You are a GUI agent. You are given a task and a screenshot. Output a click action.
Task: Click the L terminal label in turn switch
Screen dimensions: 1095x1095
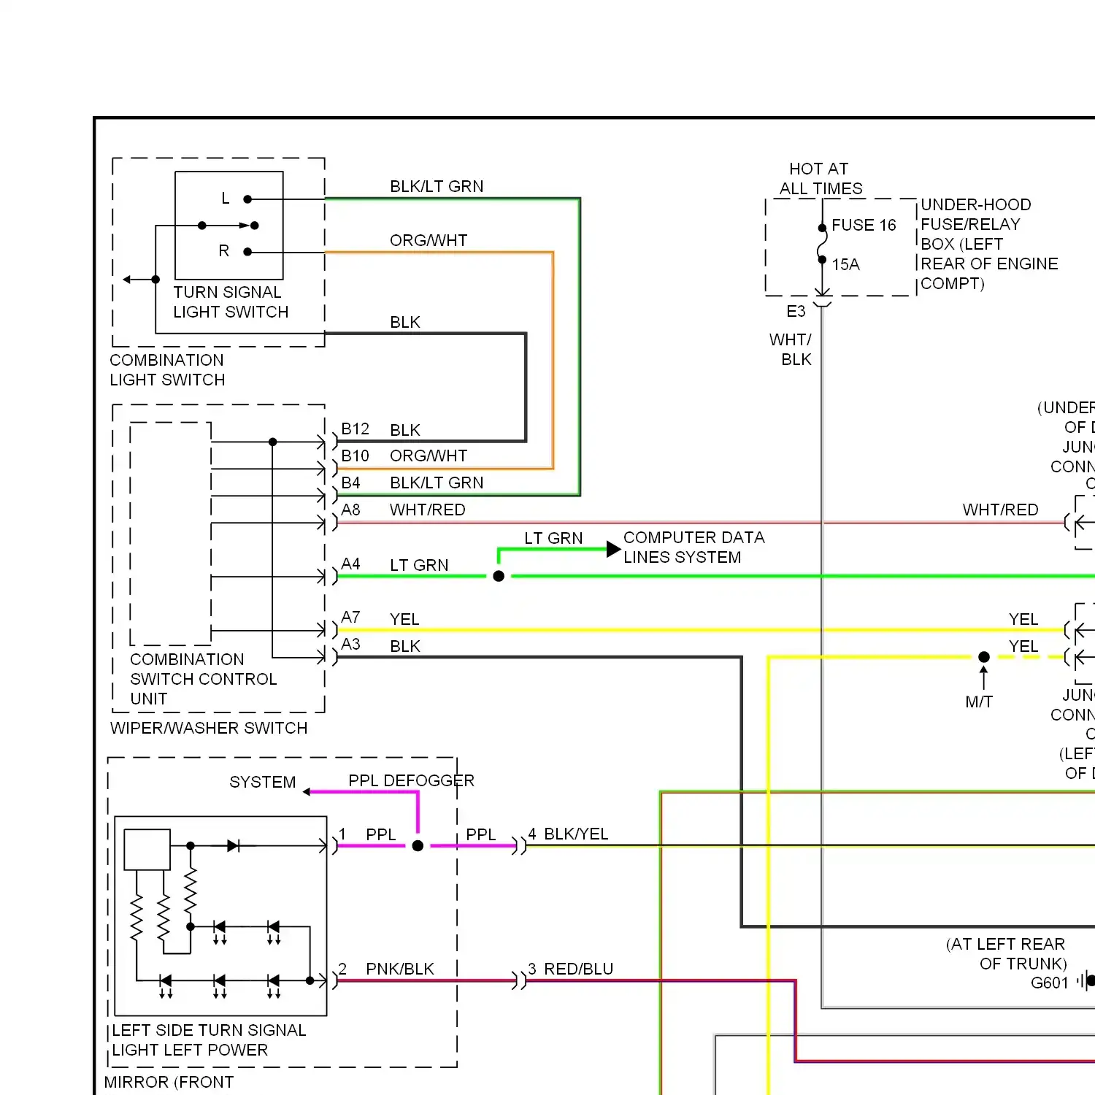click(226, 199)
